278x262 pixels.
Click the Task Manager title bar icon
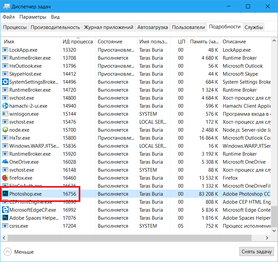click(6, 7)
